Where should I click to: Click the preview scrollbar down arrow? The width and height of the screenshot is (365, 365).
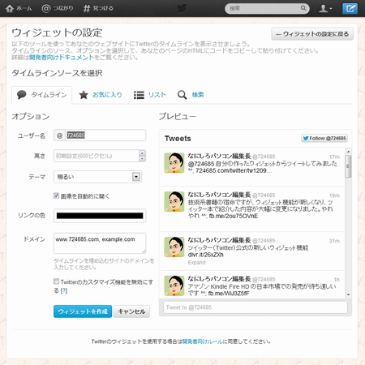(348, 294)
